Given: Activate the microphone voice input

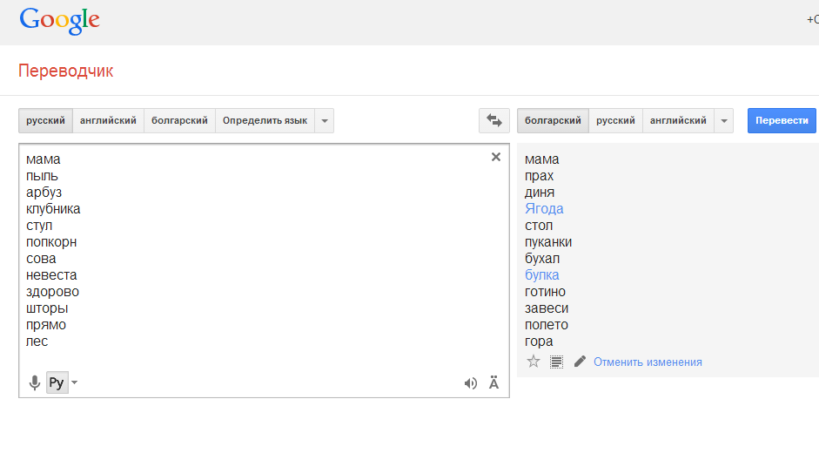Looking at the screenshot, I should pyautogui.click(x=35, y=382).
